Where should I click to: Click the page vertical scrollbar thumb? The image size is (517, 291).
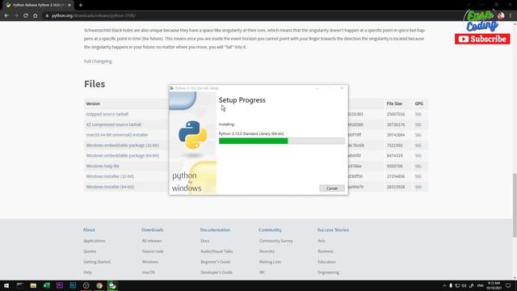[x=515, y=205]
